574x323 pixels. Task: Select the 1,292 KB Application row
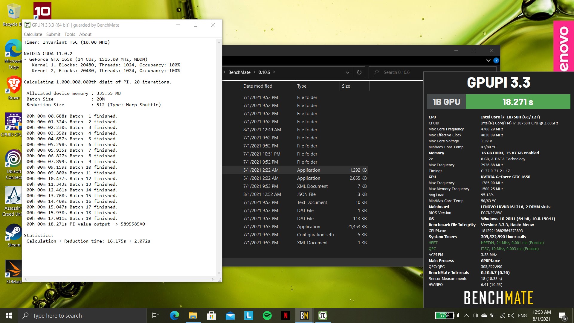pos(295,170)
